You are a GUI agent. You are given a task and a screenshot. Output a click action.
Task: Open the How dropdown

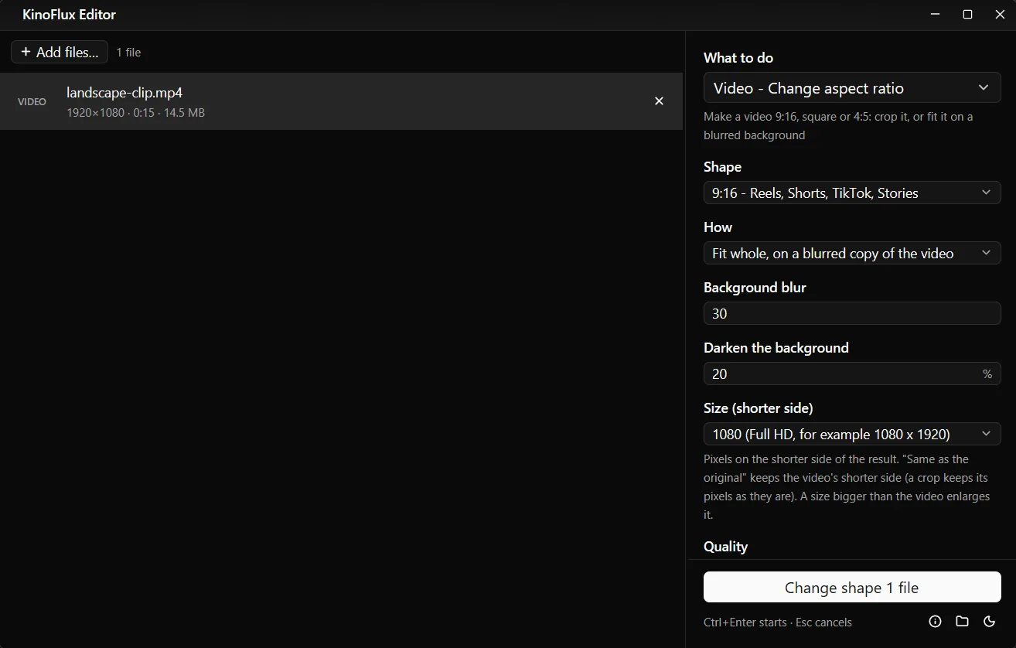click(852, 253)
